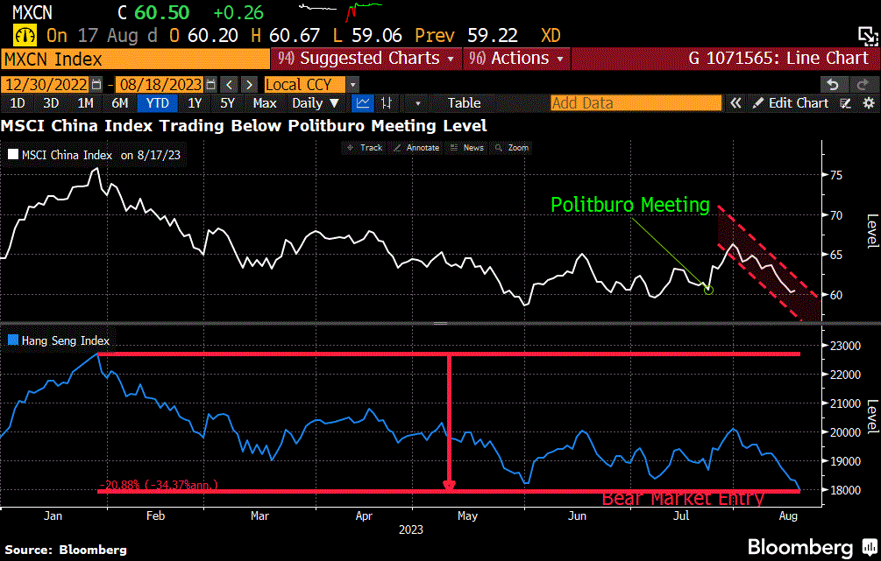881x561 pixels.
Task: Open the start date calendar picker
Action: point(96,85)
